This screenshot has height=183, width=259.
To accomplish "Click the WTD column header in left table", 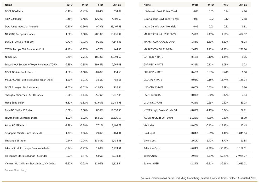I will 69,5.
